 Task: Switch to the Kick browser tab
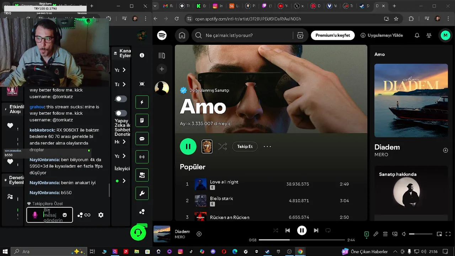tap(201, 6)
